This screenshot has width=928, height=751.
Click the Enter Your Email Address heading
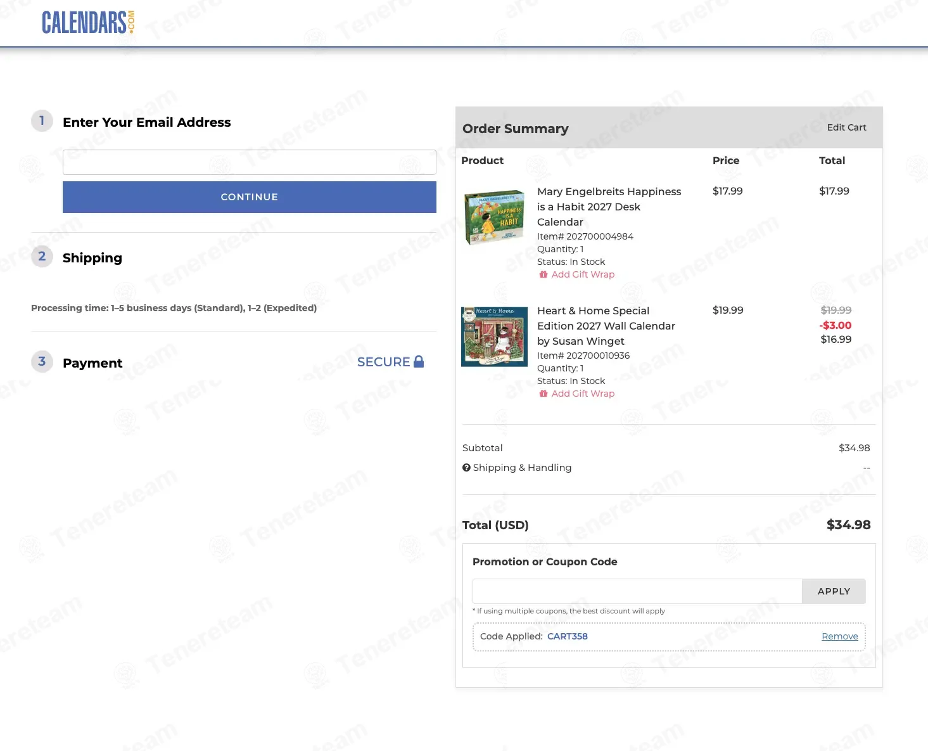[147, 122]
